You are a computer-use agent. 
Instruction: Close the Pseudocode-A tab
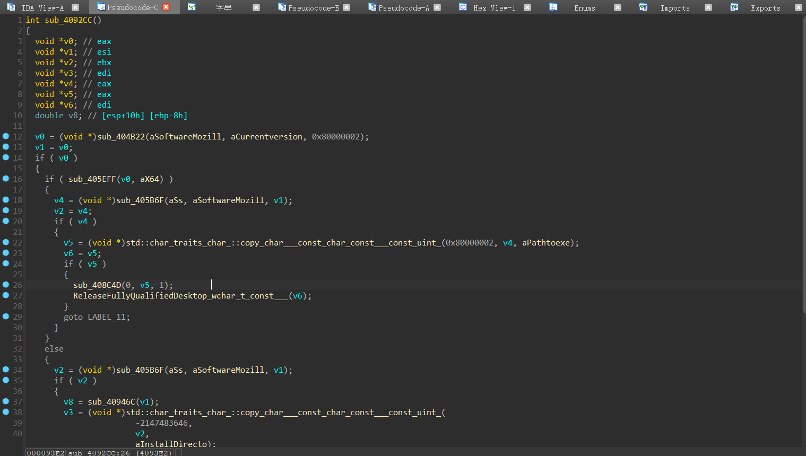[x=437, y=7]
